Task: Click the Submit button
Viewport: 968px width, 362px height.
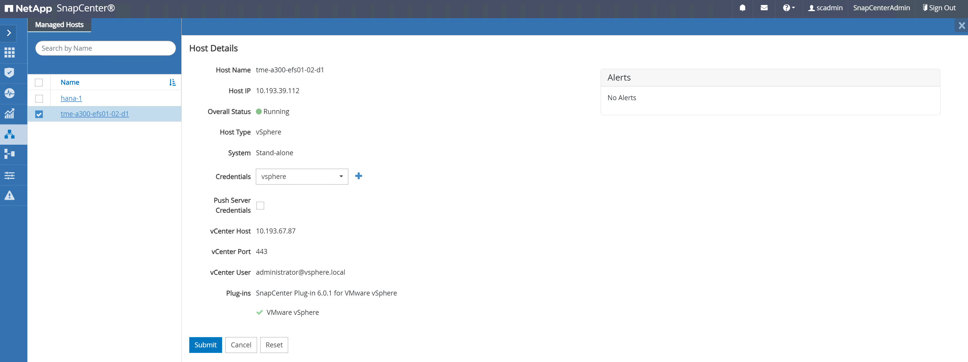Action: (205, 345)
